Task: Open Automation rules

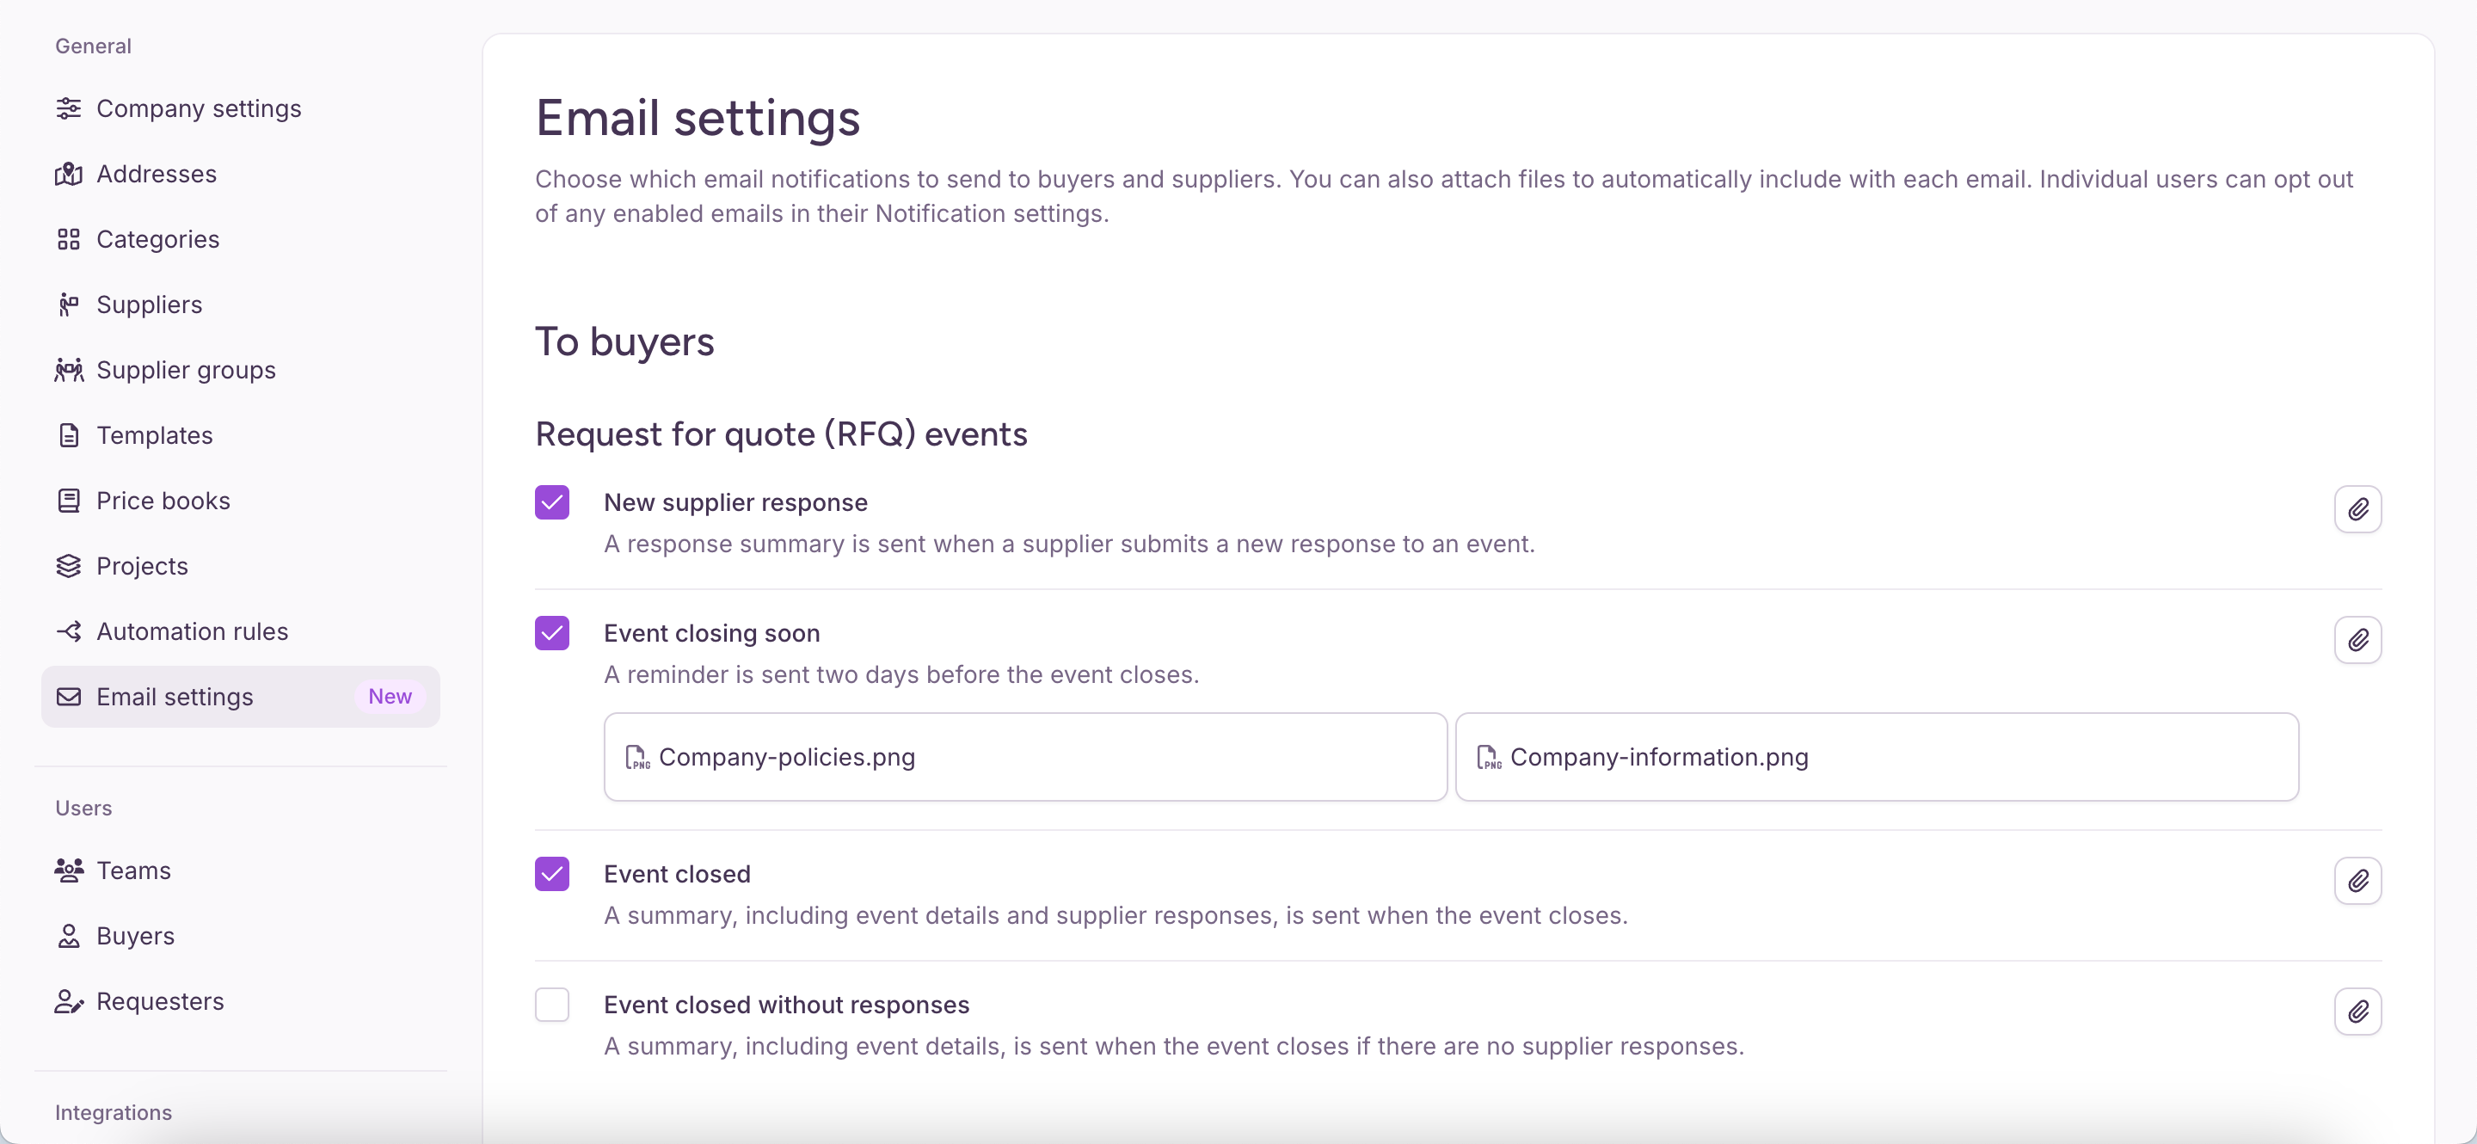Action: point(241,631)
